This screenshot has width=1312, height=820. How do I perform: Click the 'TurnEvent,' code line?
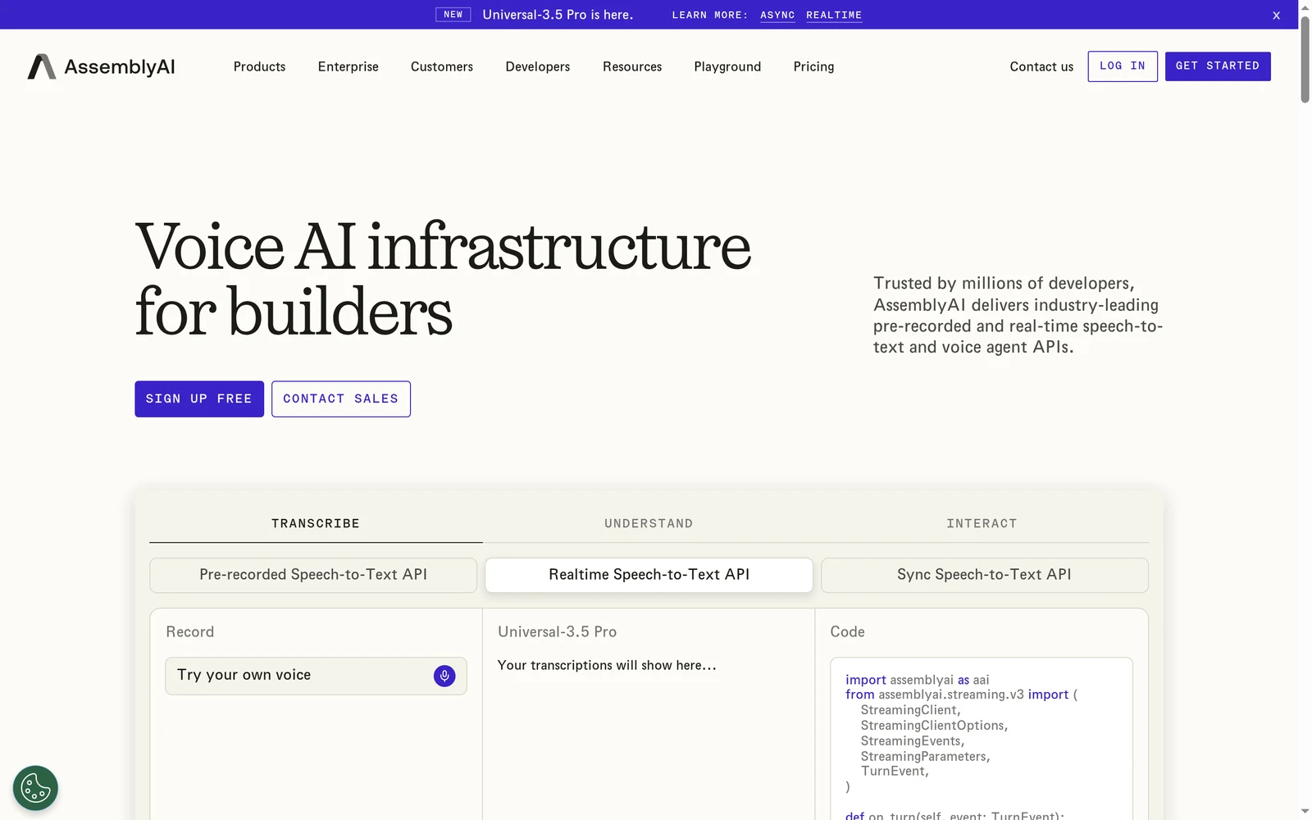coord(895,771)
